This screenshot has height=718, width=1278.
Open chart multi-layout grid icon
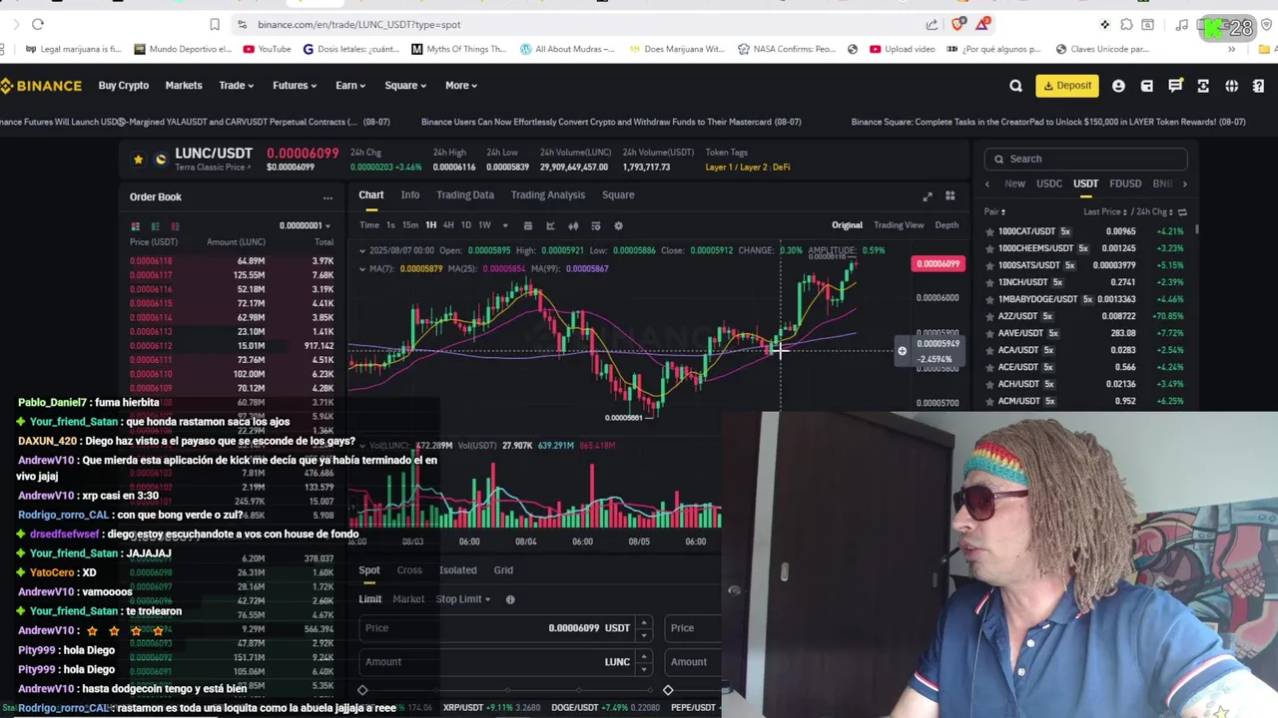[951, 196]
